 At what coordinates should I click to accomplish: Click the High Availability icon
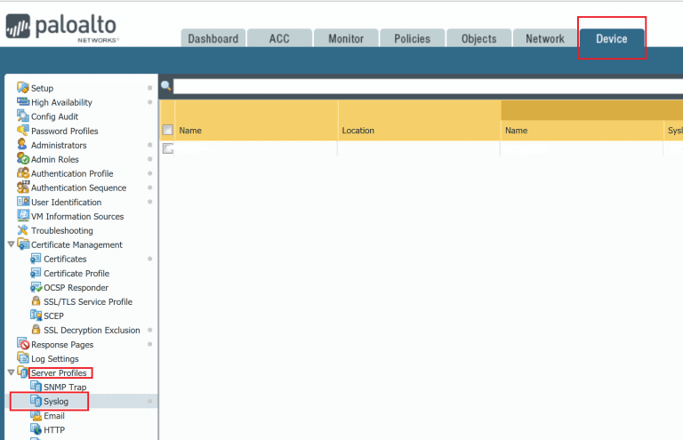coord(23,102)
